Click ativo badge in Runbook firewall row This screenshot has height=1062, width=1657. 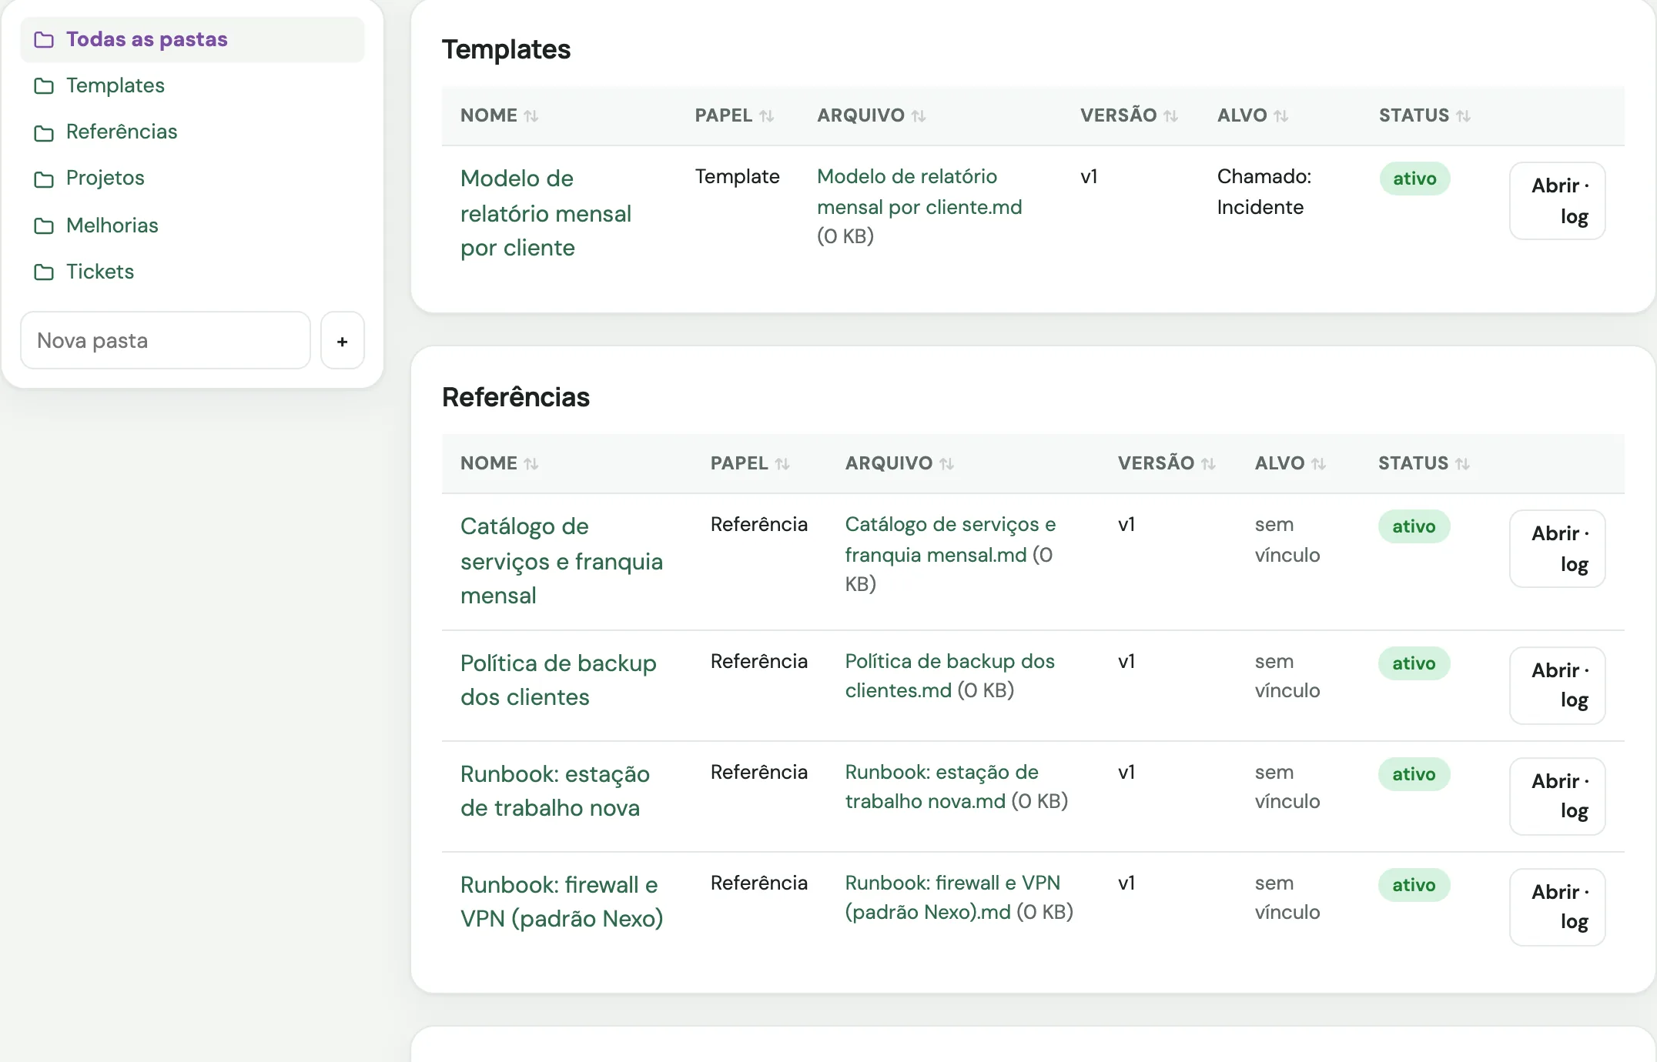(1414, 885)
